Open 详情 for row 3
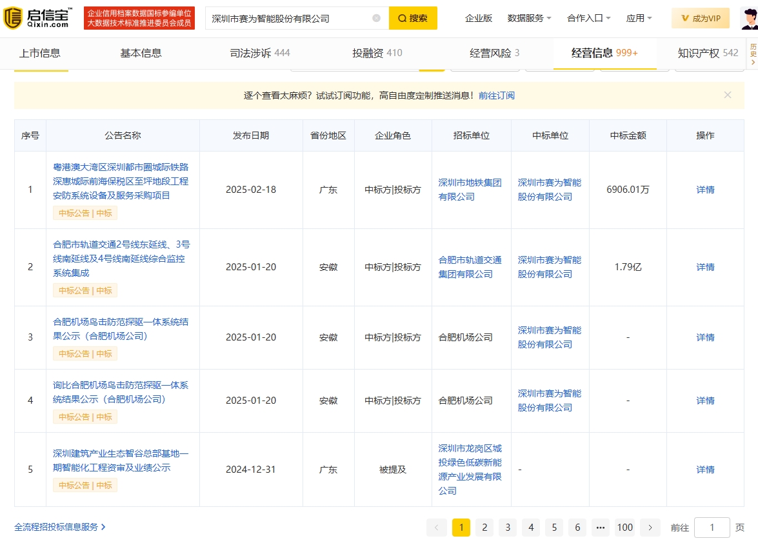 (705, 337)
